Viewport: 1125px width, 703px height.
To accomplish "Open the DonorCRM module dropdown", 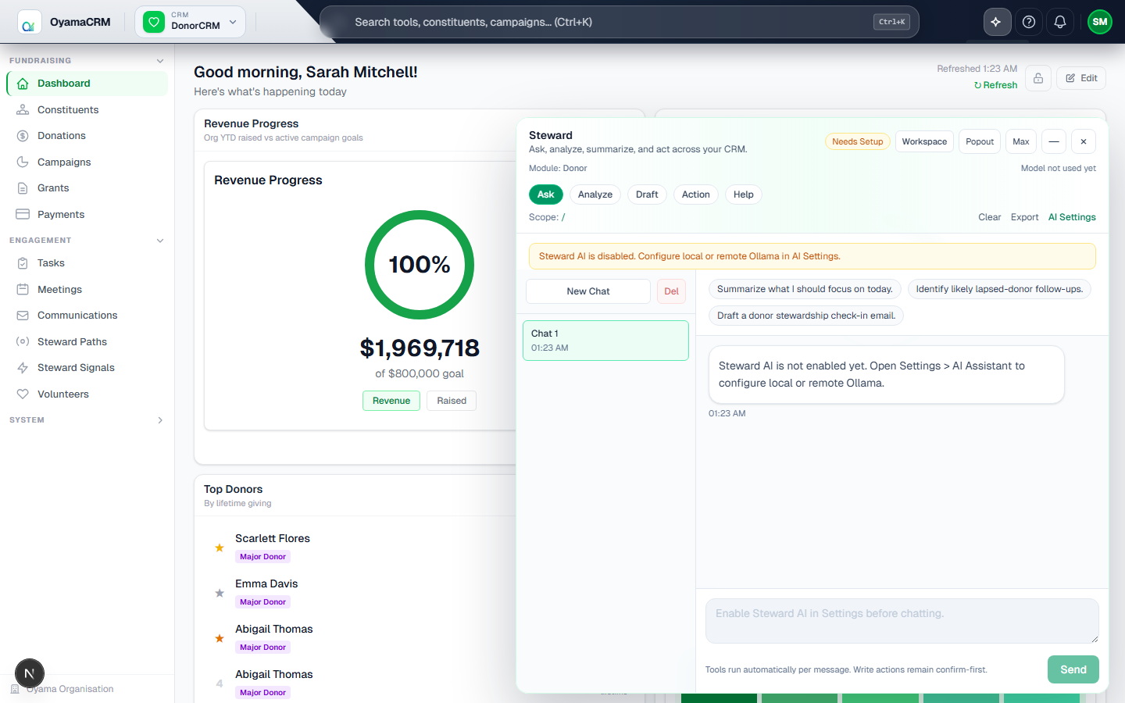I will (x=191, y=22).
